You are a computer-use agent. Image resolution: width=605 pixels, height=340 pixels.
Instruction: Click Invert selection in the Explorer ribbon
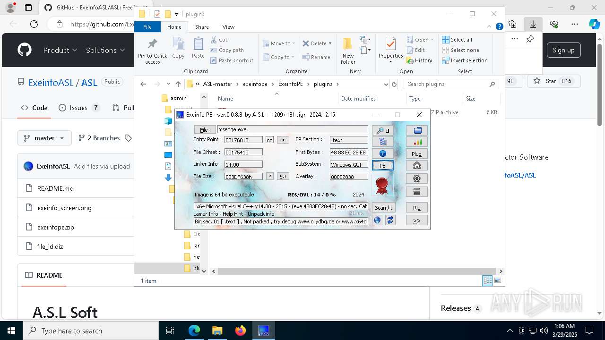tap(465, 60)
